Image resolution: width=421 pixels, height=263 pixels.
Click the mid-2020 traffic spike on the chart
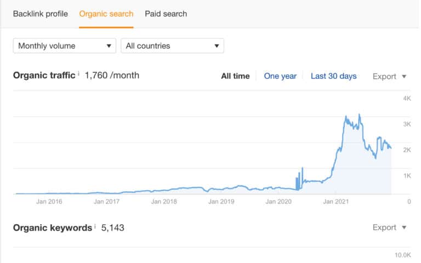(301, 168)
